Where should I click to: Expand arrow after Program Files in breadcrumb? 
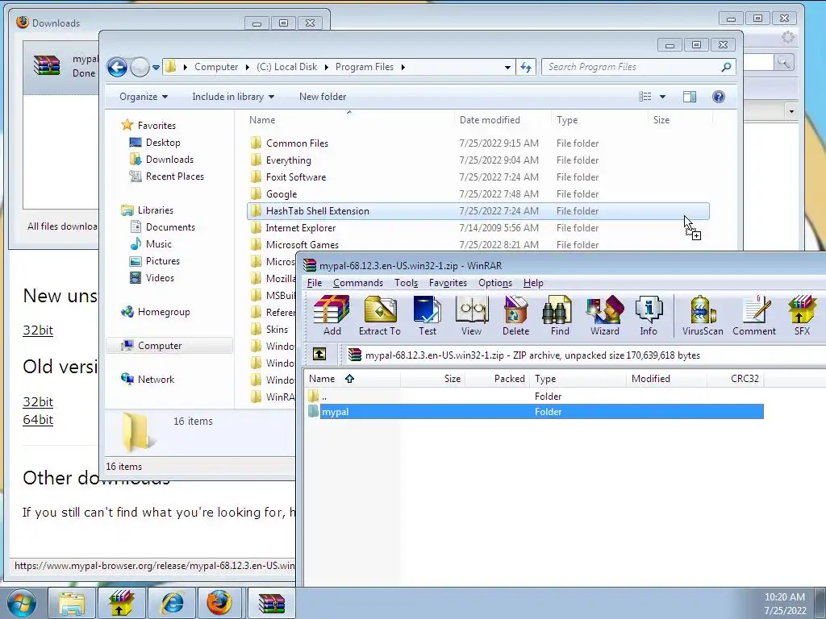click(403, 67)
